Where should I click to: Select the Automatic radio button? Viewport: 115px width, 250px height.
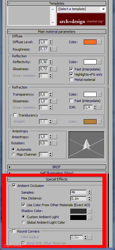[13, 150]
